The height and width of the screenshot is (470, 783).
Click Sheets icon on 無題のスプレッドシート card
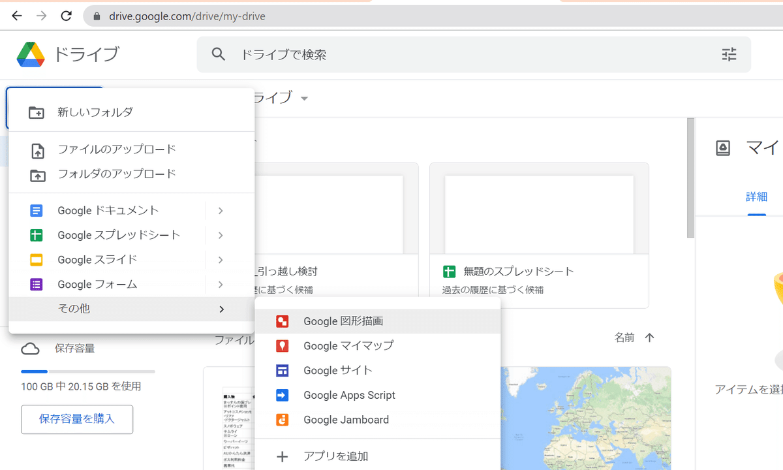tap(449, 272)
